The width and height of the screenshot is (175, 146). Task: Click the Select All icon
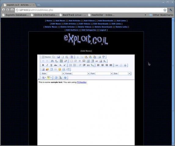[x=61, y=61]
